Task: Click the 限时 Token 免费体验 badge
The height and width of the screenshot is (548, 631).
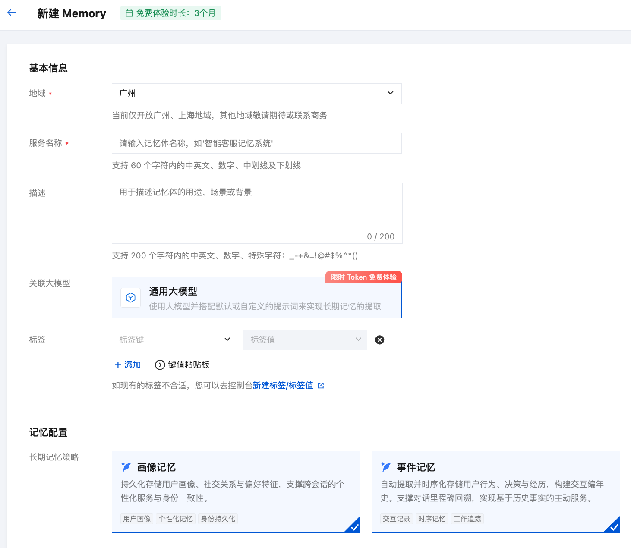Action: pyautogui.click(x=363, y=277)
